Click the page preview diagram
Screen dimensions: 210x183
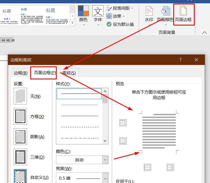[159, 132]
